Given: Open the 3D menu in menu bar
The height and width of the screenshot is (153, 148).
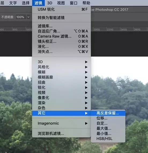Looking at the screenshot, I should click(x=50, y=3).
